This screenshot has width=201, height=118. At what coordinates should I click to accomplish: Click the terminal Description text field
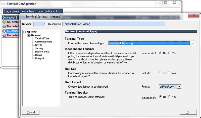click(x=113, y=24)
